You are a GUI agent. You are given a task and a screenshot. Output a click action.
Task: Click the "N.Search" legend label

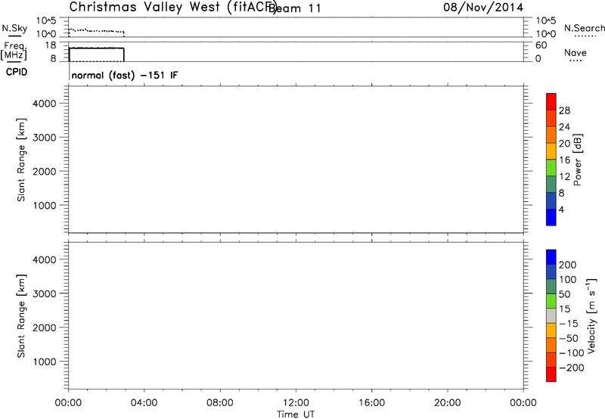tap(584, 28)
